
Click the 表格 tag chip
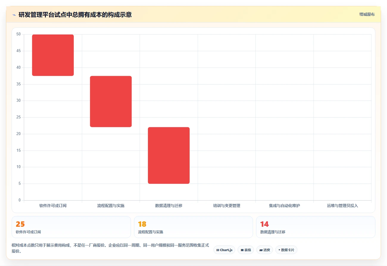[x=246, y=250]
